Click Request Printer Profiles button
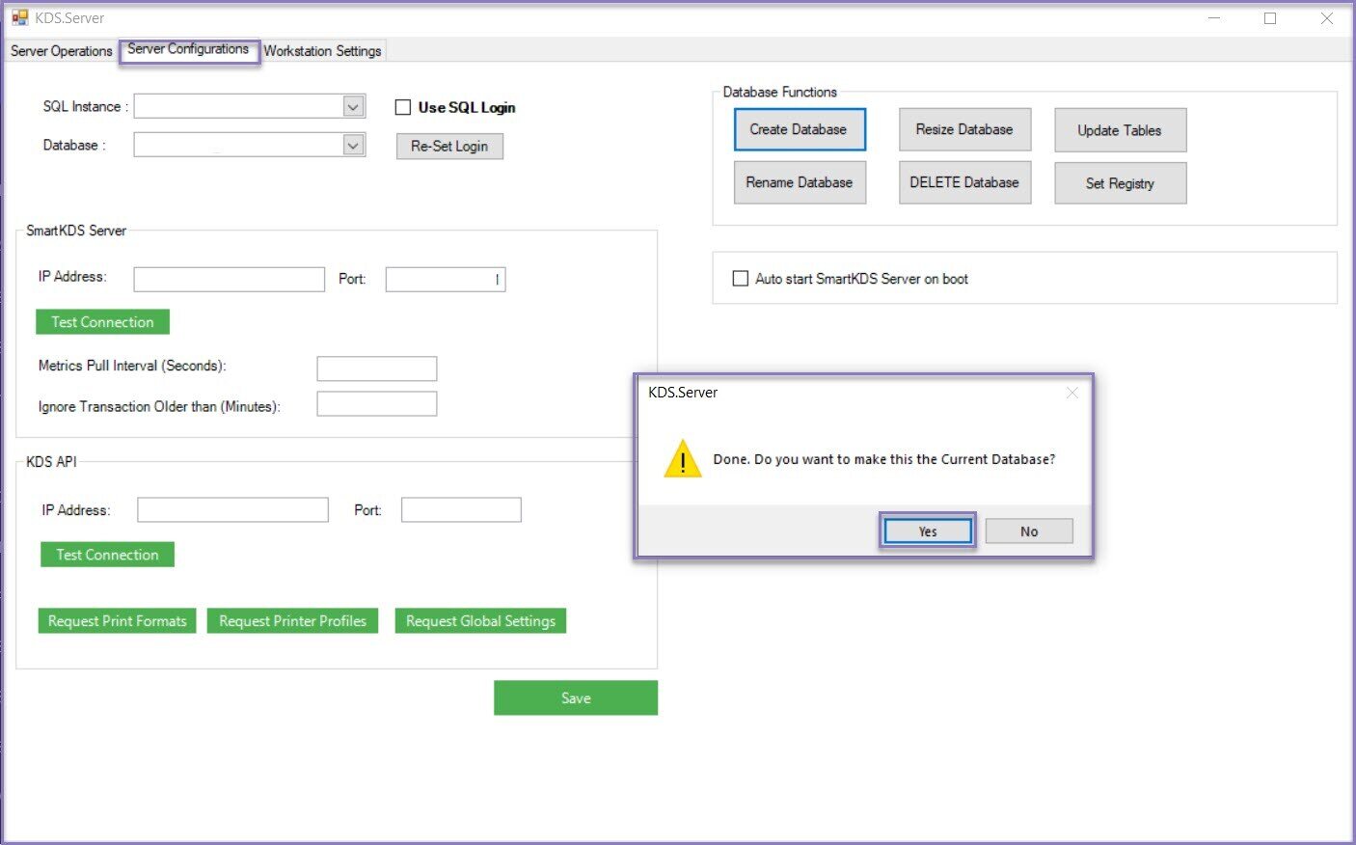The height and width of the screenshot is (845, 1356). (292, 621)
